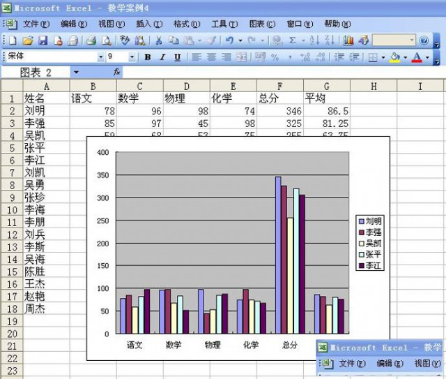Click the AutoSum sigma icon
This screenshot has width=446, height=379.
tap(292, 40)
